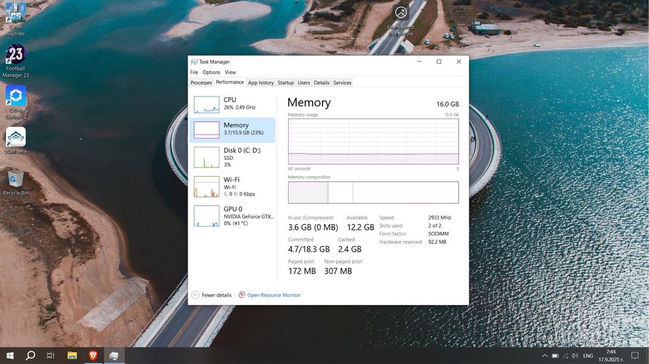
Task: Open the volume speaker tray icon
Action: pos(575,356)
